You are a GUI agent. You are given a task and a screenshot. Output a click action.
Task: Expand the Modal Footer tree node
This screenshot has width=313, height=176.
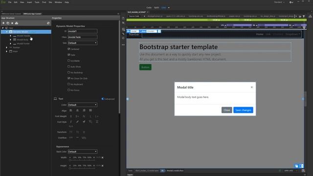point(11,44)
